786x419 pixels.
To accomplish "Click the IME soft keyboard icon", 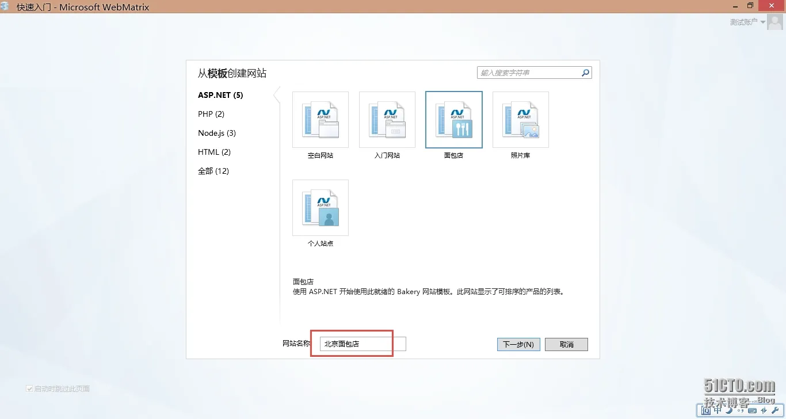I will [752, 410].
